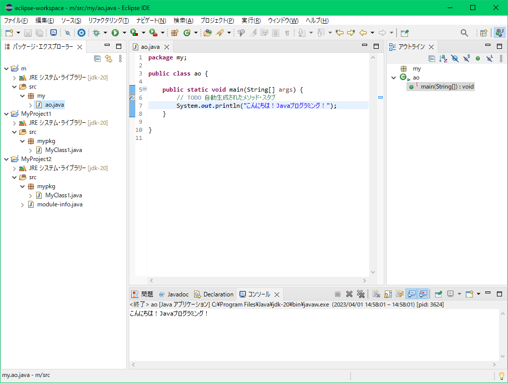Image resolution: width=508 pixels, height=383 pixels.
Task: Go back with the yellow Back arrow
Action: 363,33
